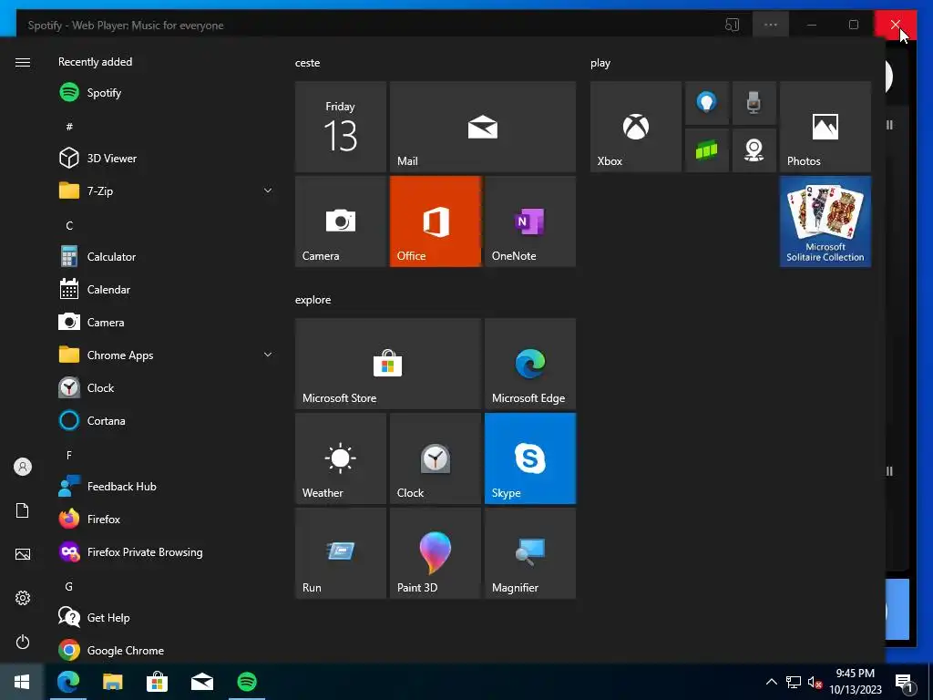The height and width of the screenshot is (700, 933).
Task: Open the Tips lightbulb small tile
Action: [x=707, y=103]
